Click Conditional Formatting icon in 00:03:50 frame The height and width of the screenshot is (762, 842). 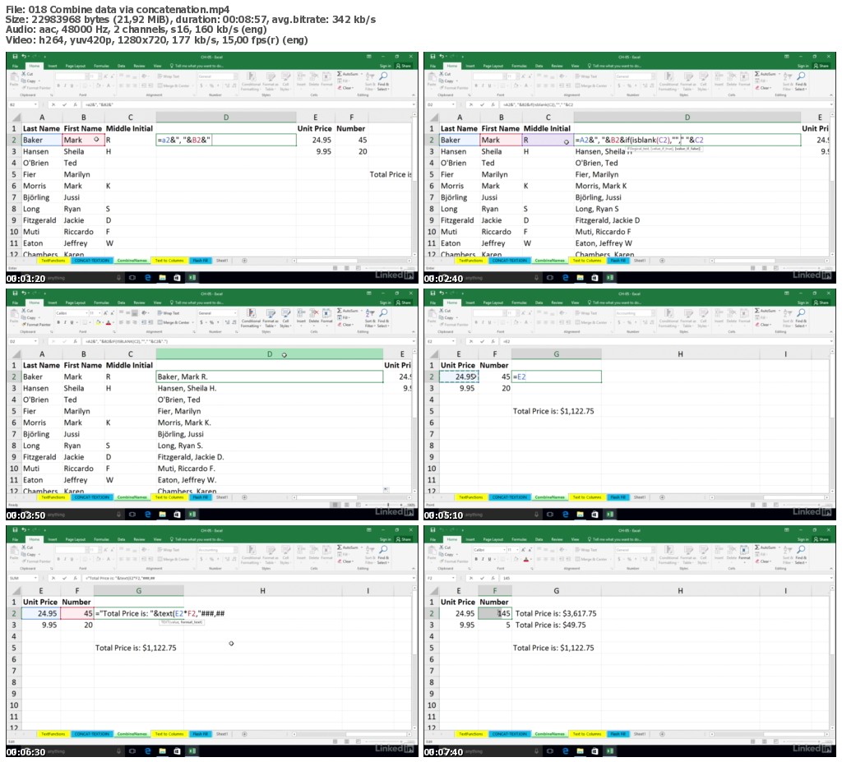(x=252, y=312)
